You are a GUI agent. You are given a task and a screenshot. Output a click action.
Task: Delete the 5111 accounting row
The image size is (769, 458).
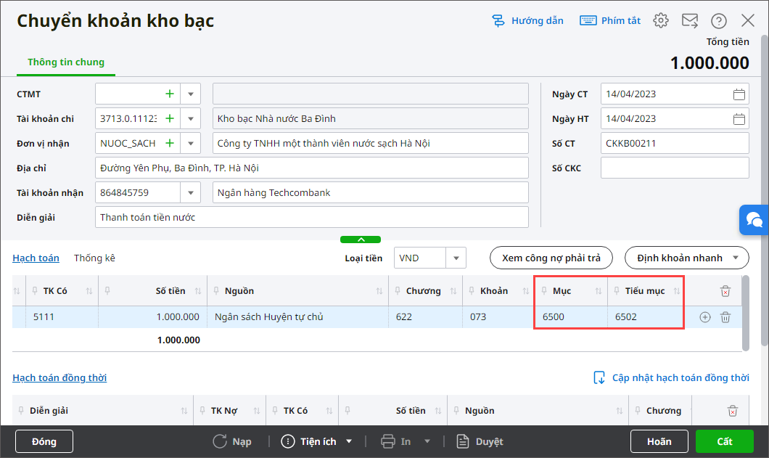tap(725, 317)
